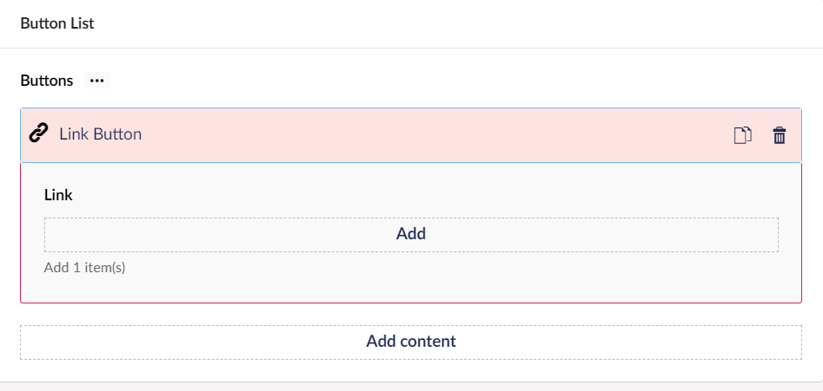Click the chain link icon beside Link Button
This screenshot has width=823, height=391.
coord(38,134)
